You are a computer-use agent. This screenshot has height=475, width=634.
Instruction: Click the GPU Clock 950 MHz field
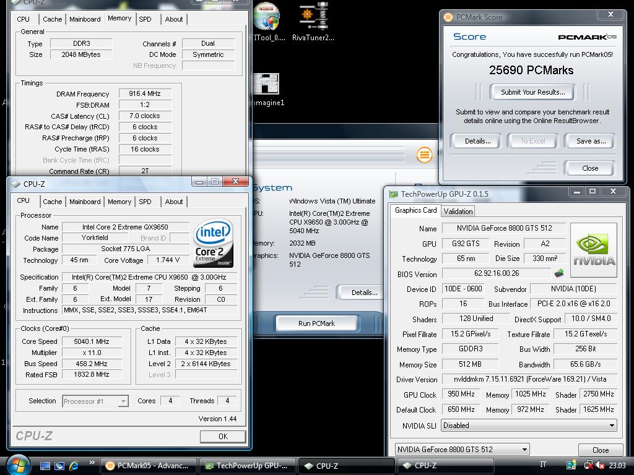[461, 394]
